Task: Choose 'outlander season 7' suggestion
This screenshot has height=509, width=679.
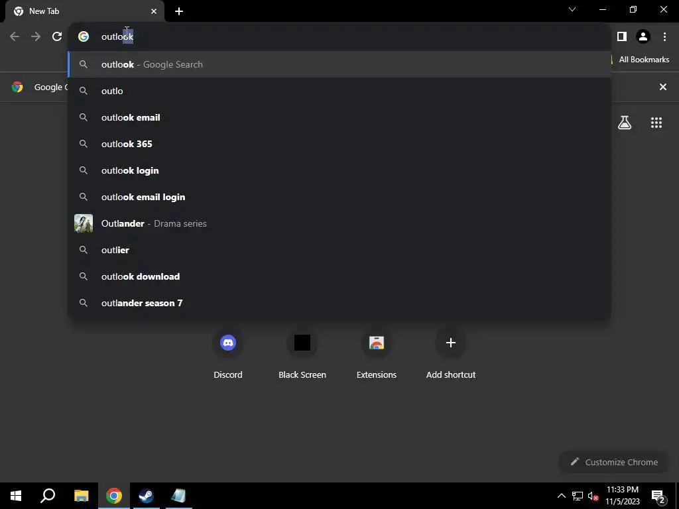Action: point(339,303)
